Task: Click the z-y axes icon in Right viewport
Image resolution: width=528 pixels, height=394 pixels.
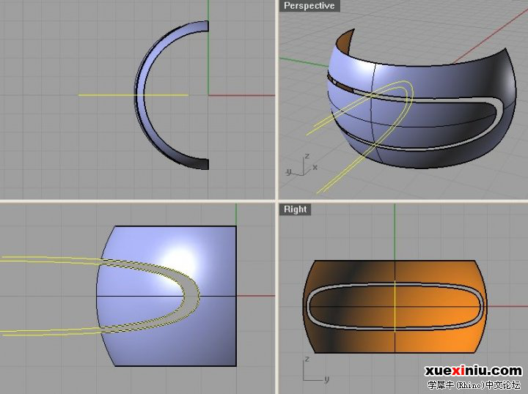Action: [315, 370]
